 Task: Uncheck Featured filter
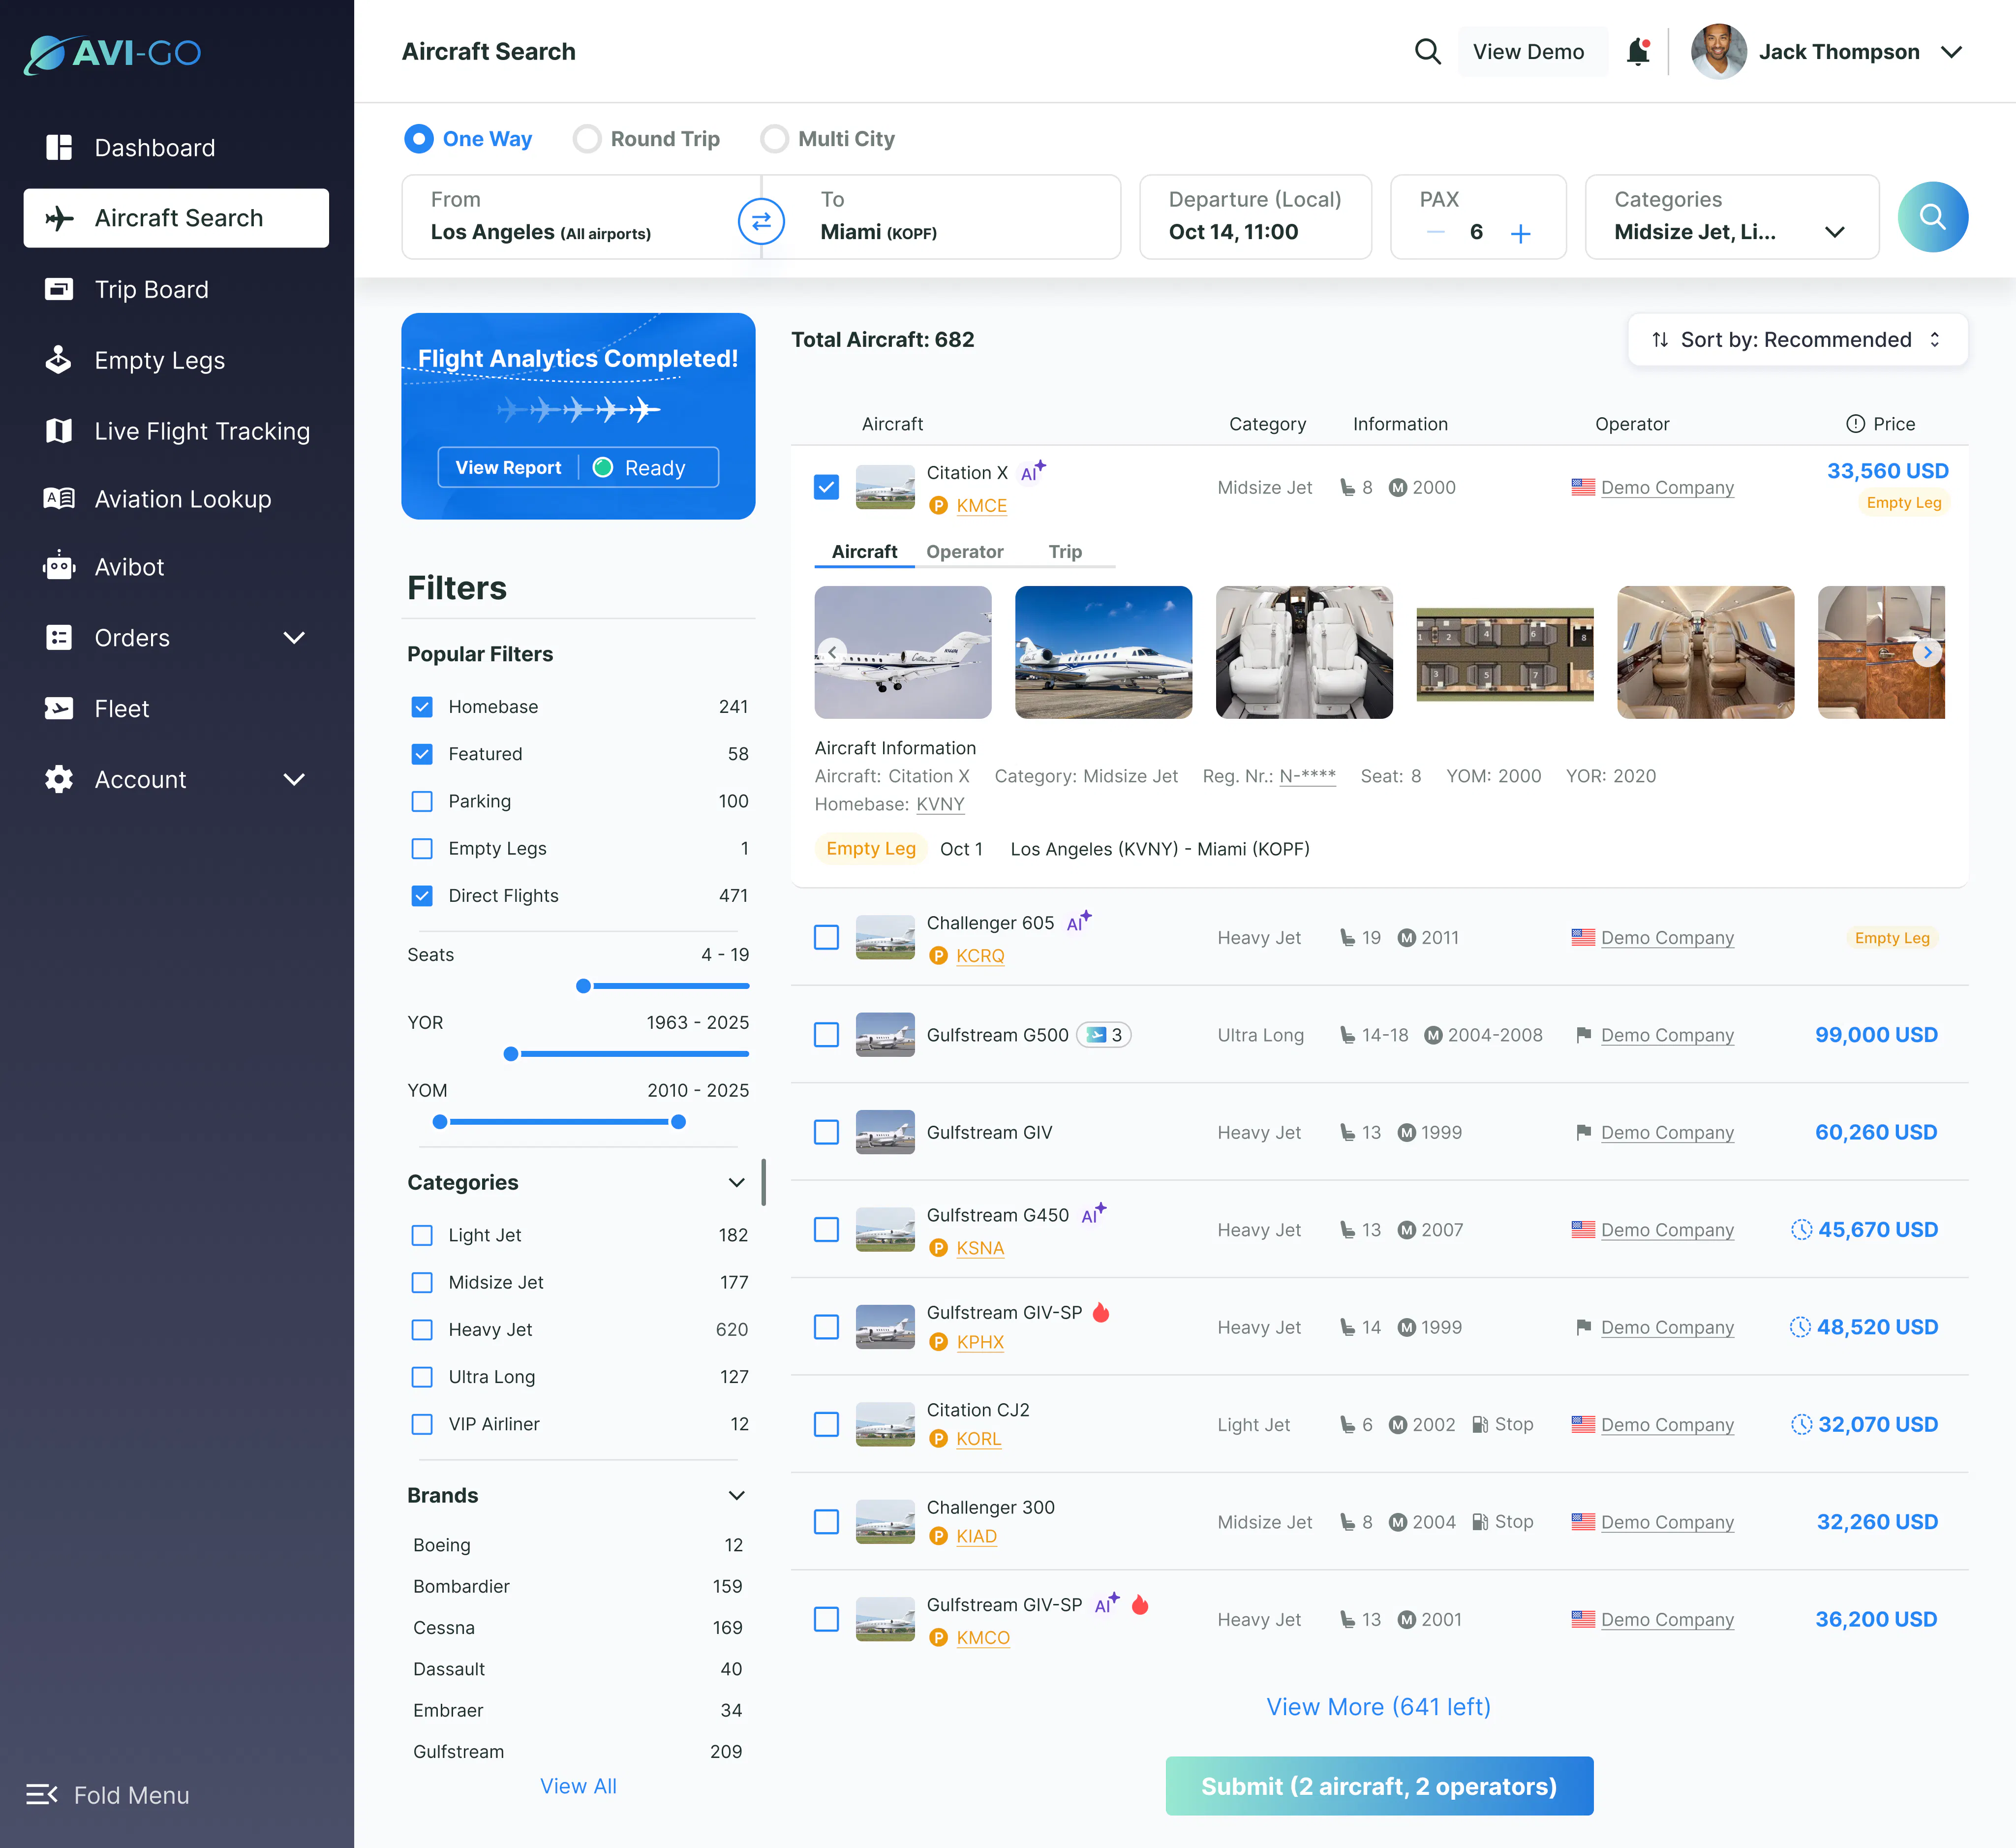coord(422,754)
